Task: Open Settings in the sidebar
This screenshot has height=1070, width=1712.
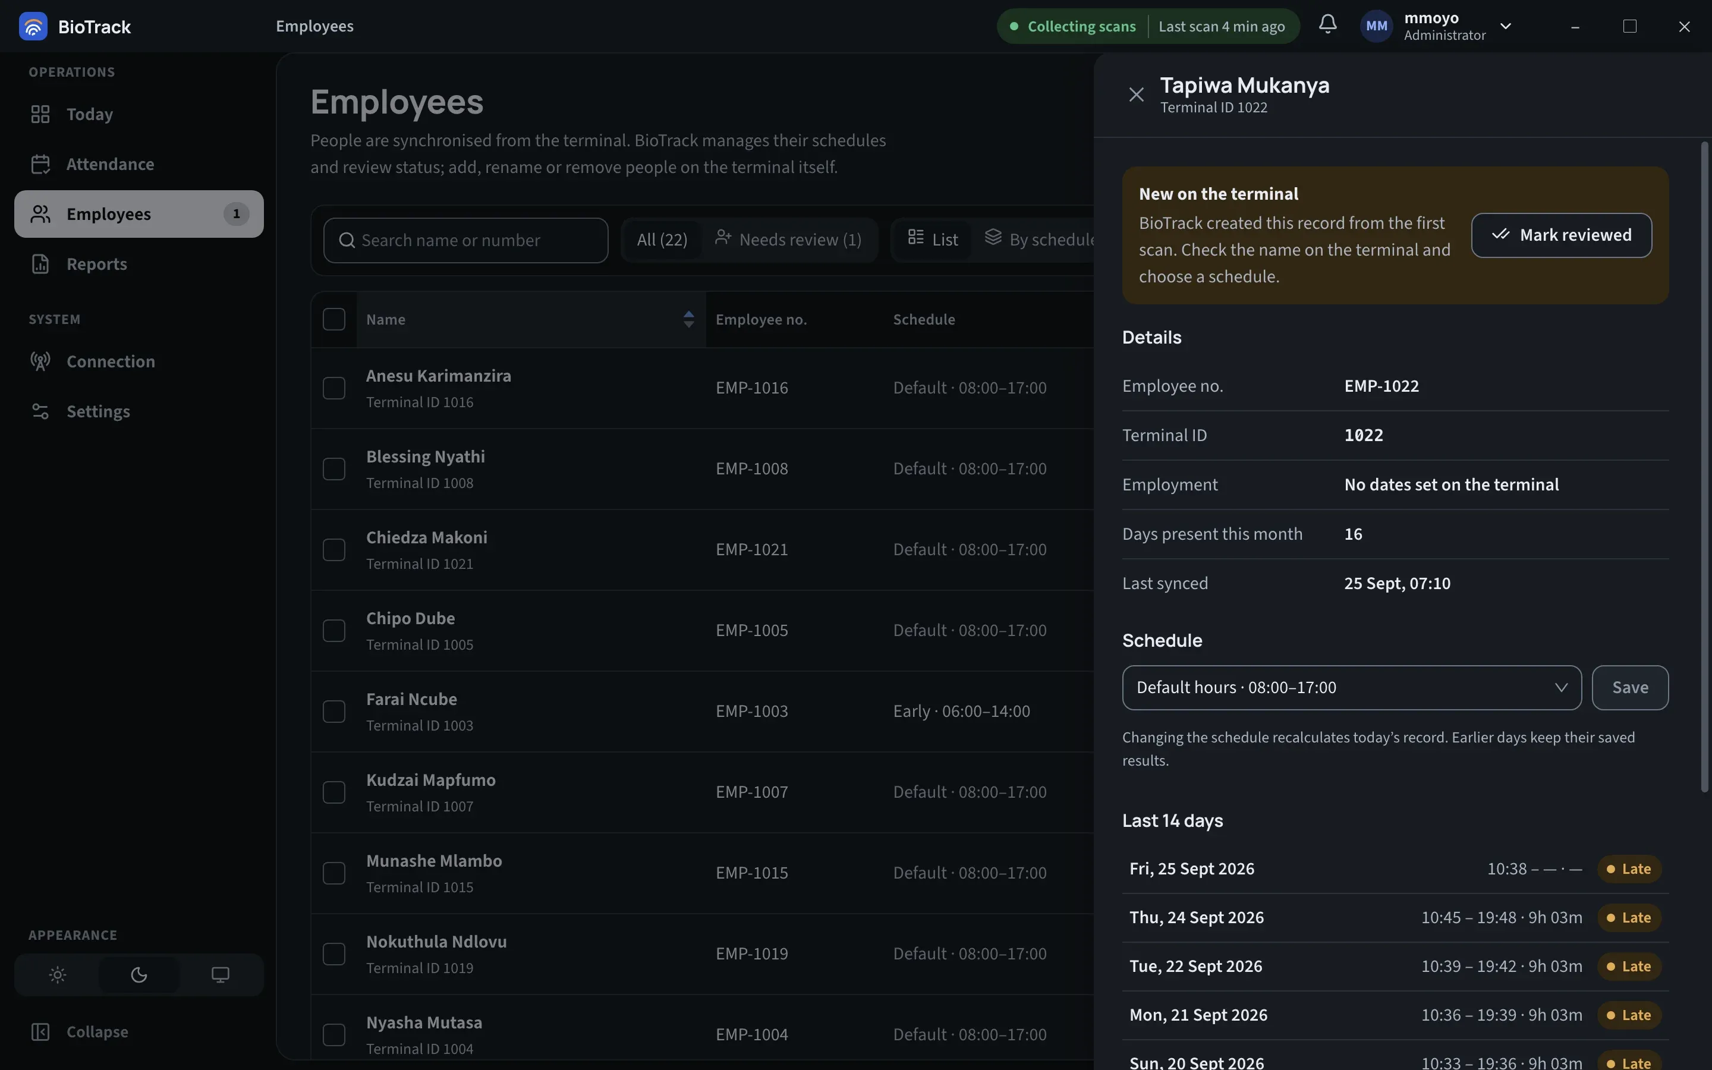Action: 139,411
